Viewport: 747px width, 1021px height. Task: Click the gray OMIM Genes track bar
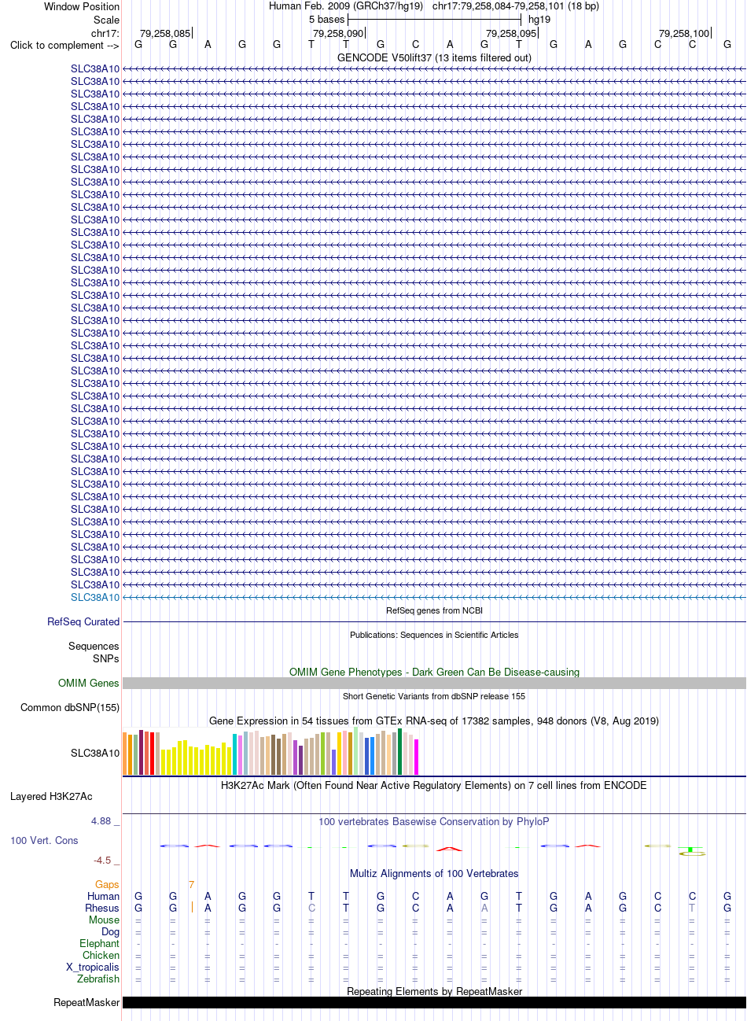434,684
